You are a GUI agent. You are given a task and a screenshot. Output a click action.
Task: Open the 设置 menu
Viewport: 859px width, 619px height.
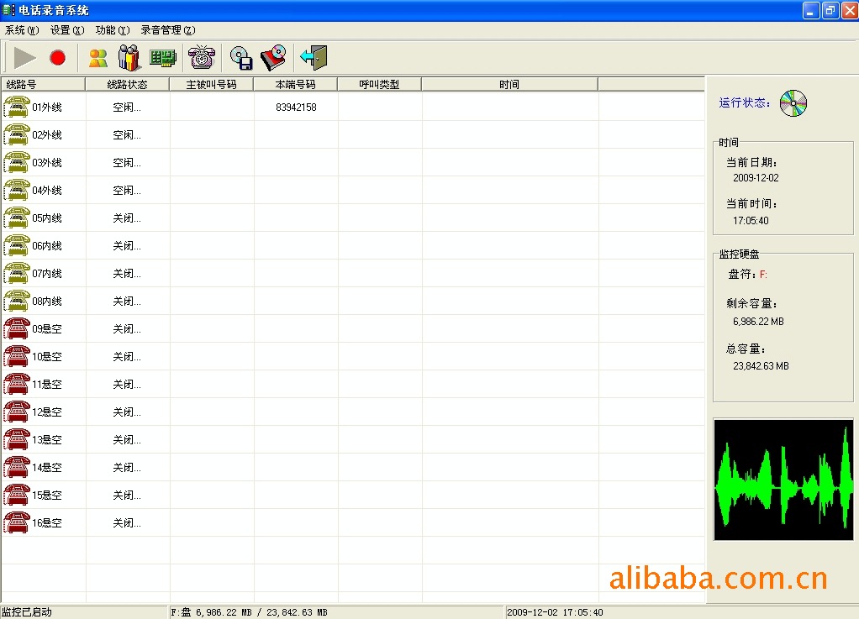coord(67,30)
